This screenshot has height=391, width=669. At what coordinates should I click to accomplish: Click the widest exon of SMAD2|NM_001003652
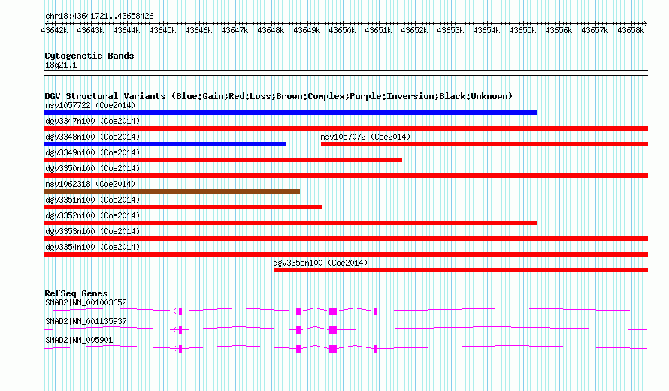333,311
